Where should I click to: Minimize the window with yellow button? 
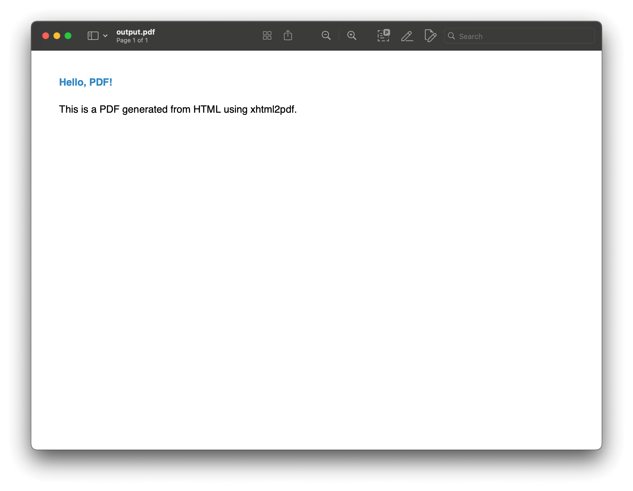tap(57, 36)
